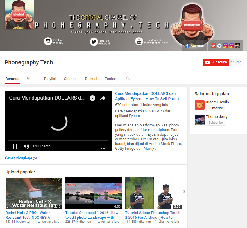Open 'Cara Mendapatkan DOLLARS dari Aplikasi Eyeem' title link

click(x=147, y=96)
